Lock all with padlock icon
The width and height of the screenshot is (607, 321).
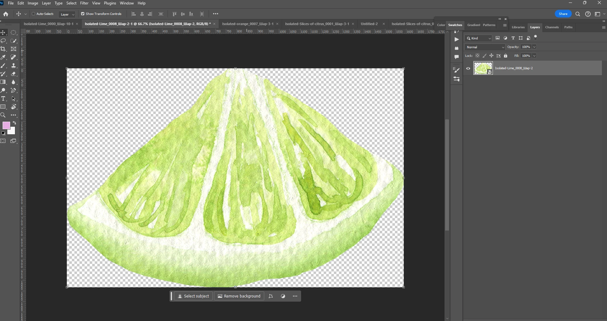[506, 56]
